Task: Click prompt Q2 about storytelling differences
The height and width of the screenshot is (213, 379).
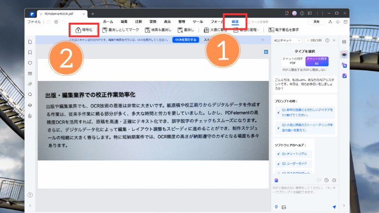Action: [305, 128]
